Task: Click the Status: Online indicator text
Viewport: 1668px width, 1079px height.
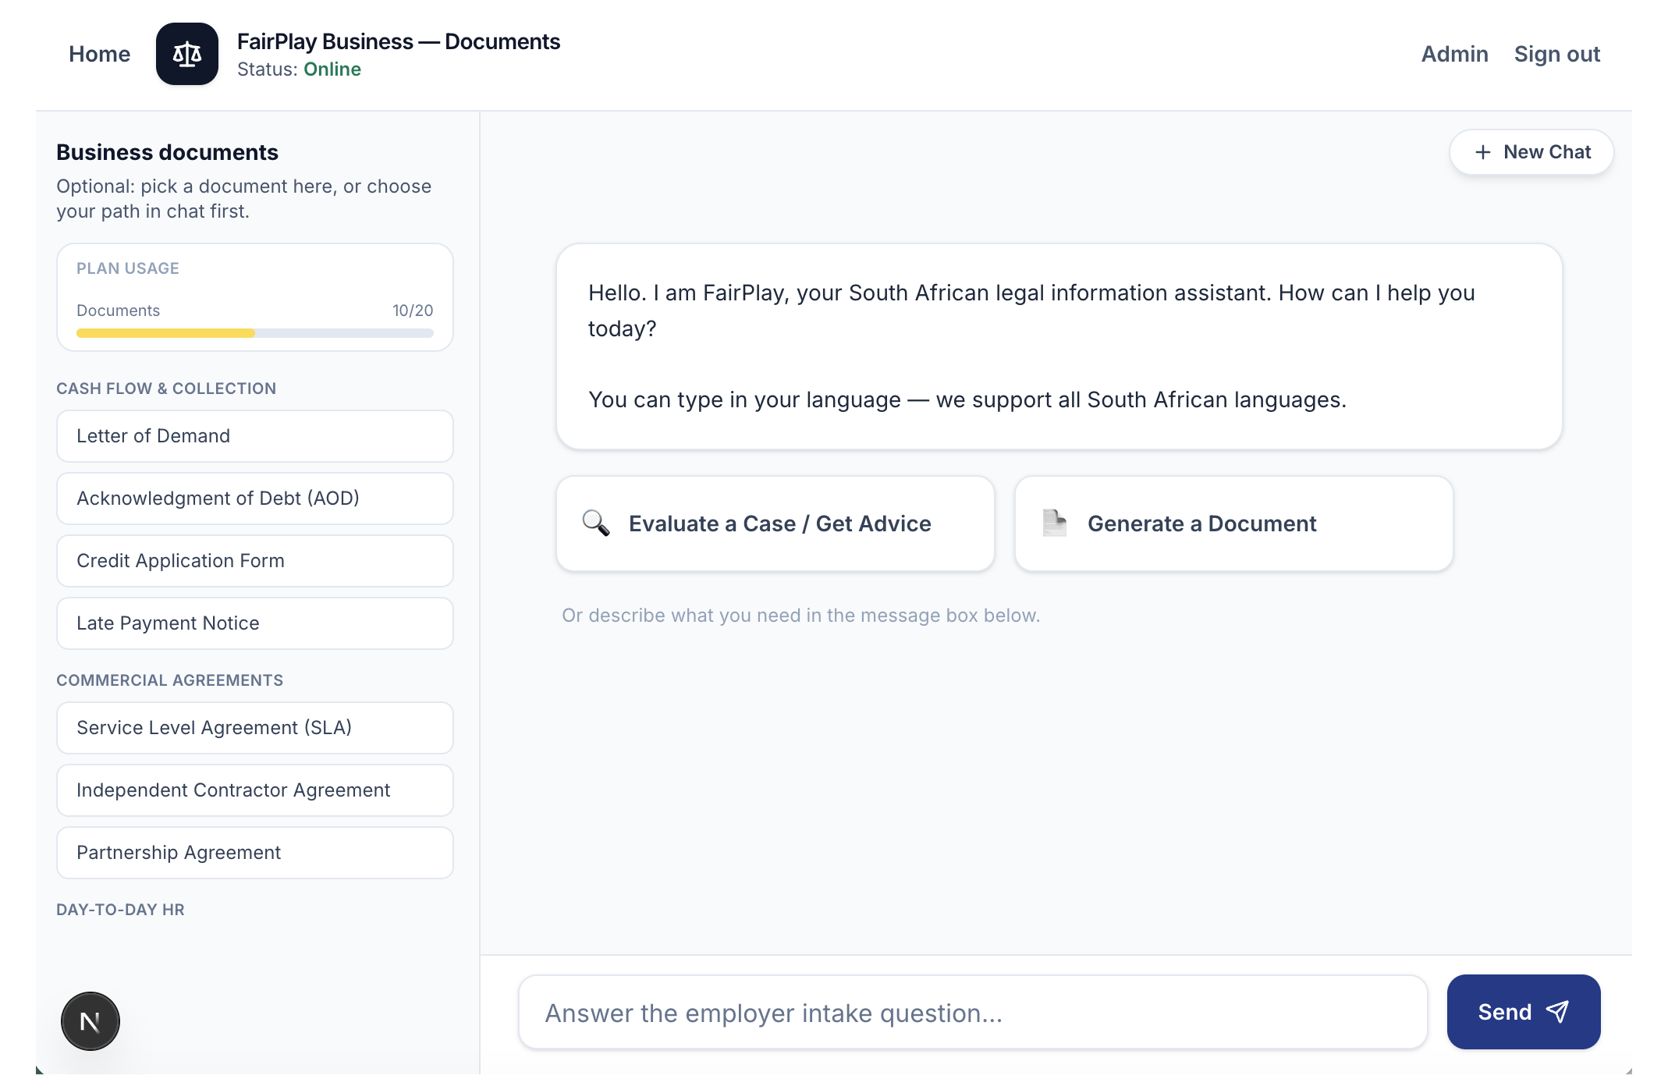Action: point(299,69)
